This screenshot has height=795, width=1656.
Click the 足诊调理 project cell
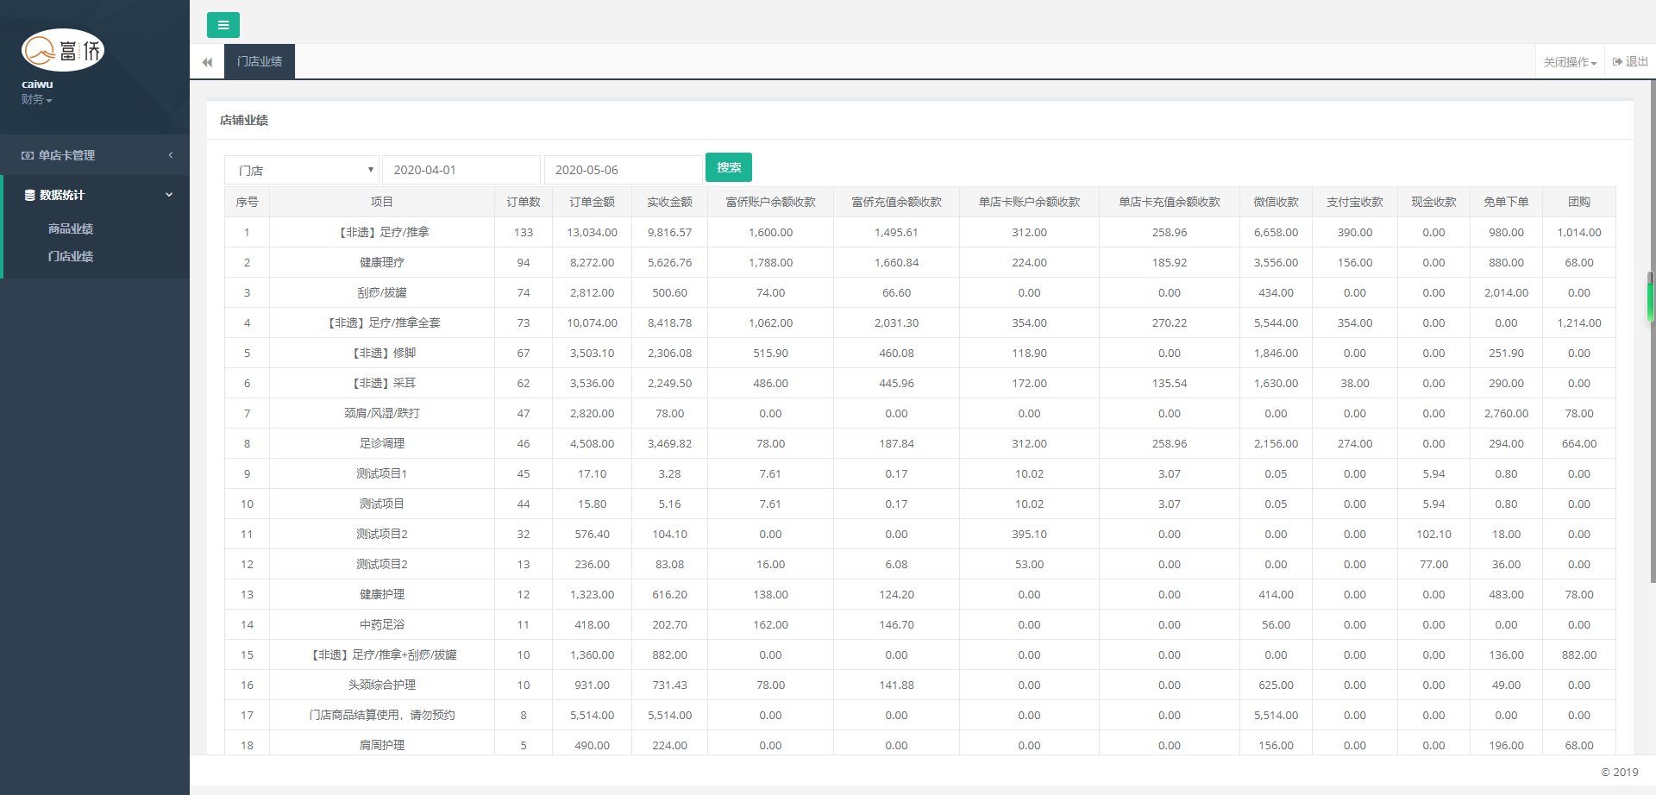(382, 443)
